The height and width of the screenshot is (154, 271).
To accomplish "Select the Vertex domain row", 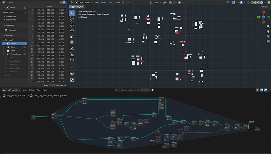I will pyautogui.click(x=14, y=44).
